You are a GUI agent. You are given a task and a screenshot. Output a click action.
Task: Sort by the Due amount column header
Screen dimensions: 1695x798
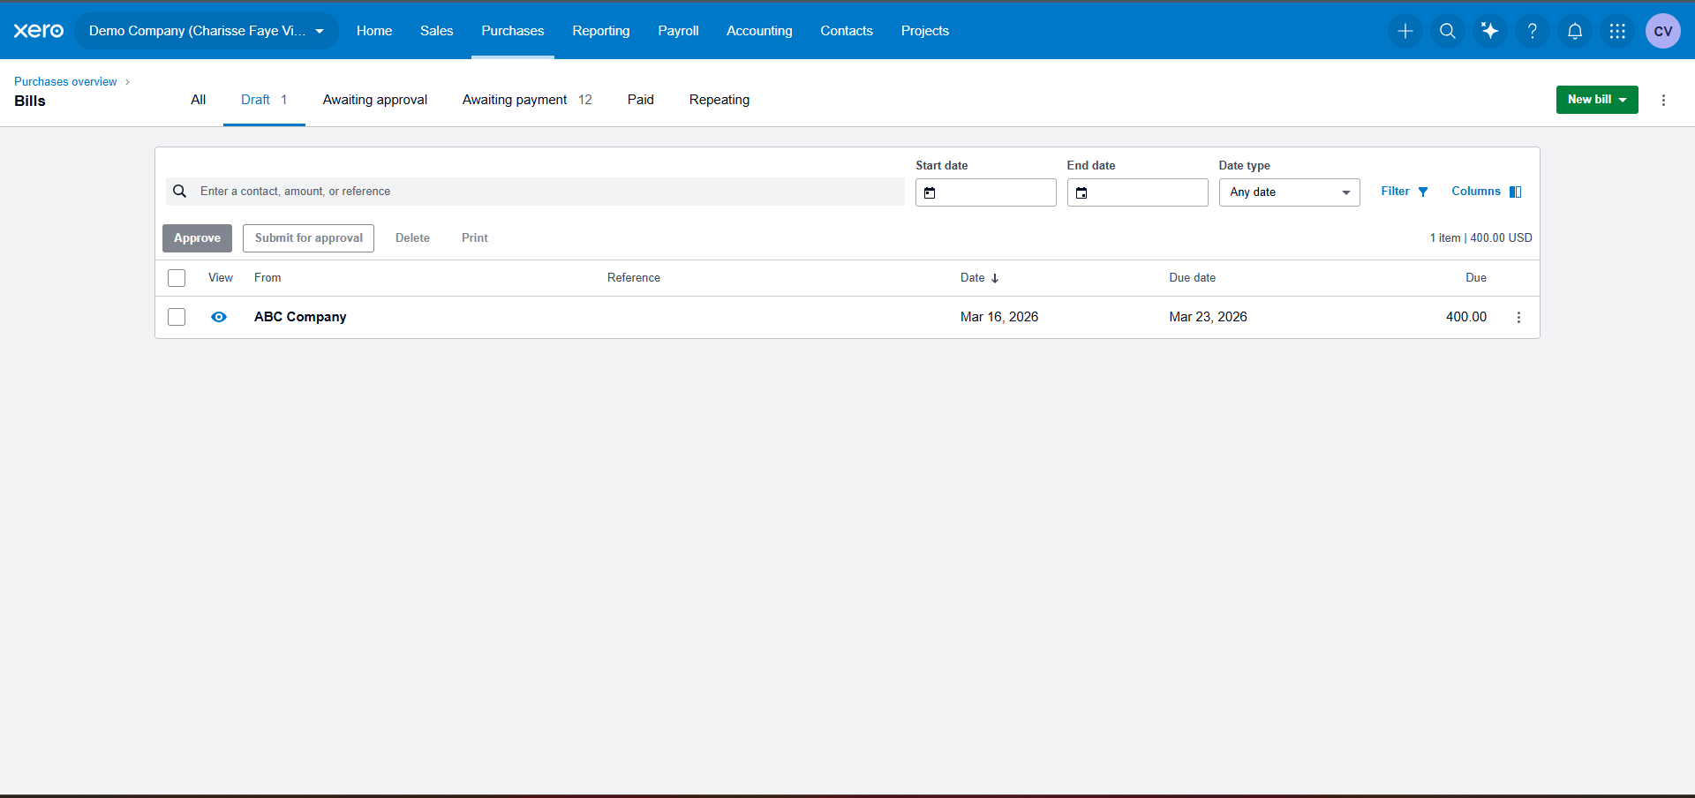pos(1476,278)
